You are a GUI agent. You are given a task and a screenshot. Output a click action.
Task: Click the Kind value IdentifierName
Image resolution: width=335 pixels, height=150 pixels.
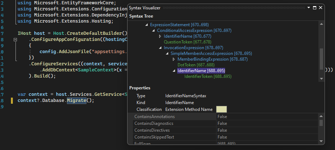tap(179, 103)
